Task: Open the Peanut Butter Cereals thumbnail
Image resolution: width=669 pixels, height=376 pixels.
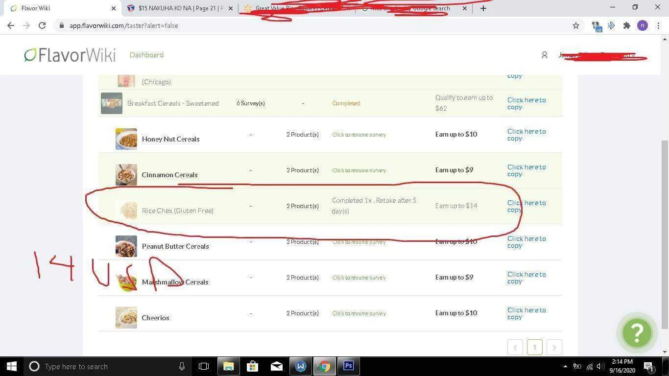Action: point(126,246)
